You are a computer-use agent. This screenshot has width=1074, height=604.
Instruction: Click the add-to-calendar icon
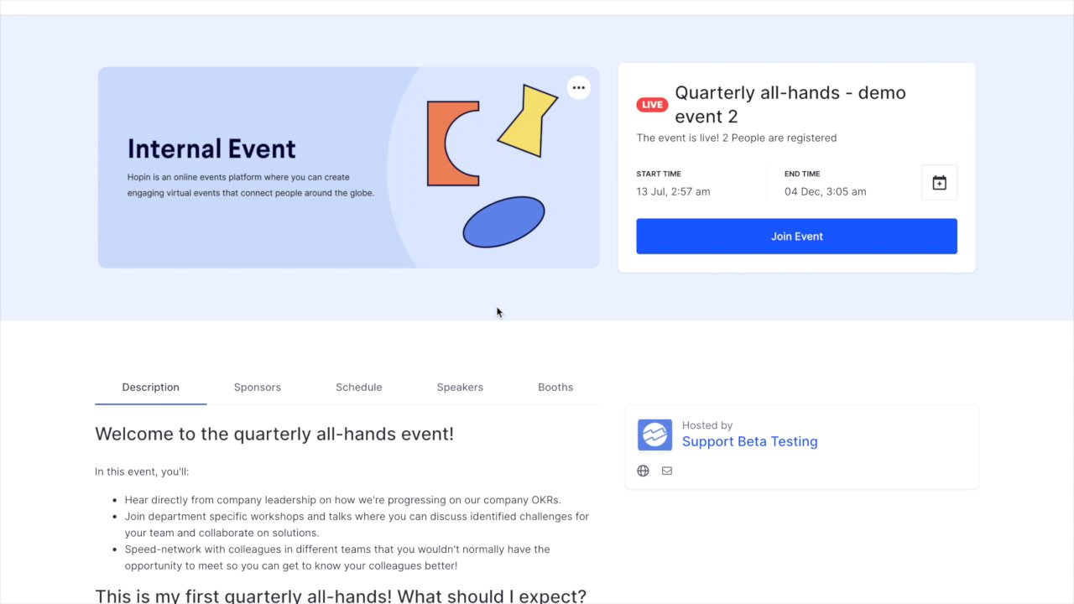(939, 183)
